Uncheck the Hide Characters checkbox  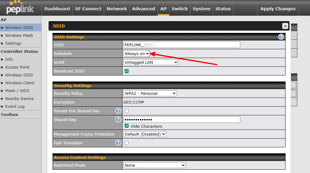(127, 126)
